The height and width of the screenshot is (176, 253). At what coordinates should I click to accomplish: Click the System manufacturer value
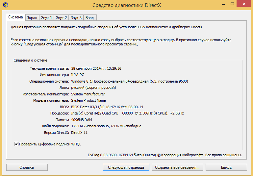pyautogui.click(x=88, y=94)
